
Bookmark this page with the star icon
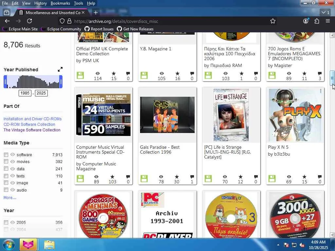click(273, 21)
